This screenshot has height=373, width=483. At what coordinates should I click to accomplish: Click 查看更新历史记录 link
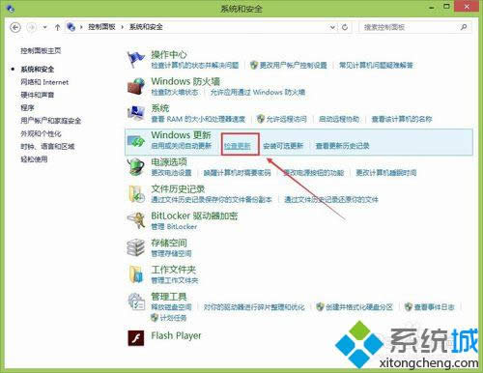point(342,146)
